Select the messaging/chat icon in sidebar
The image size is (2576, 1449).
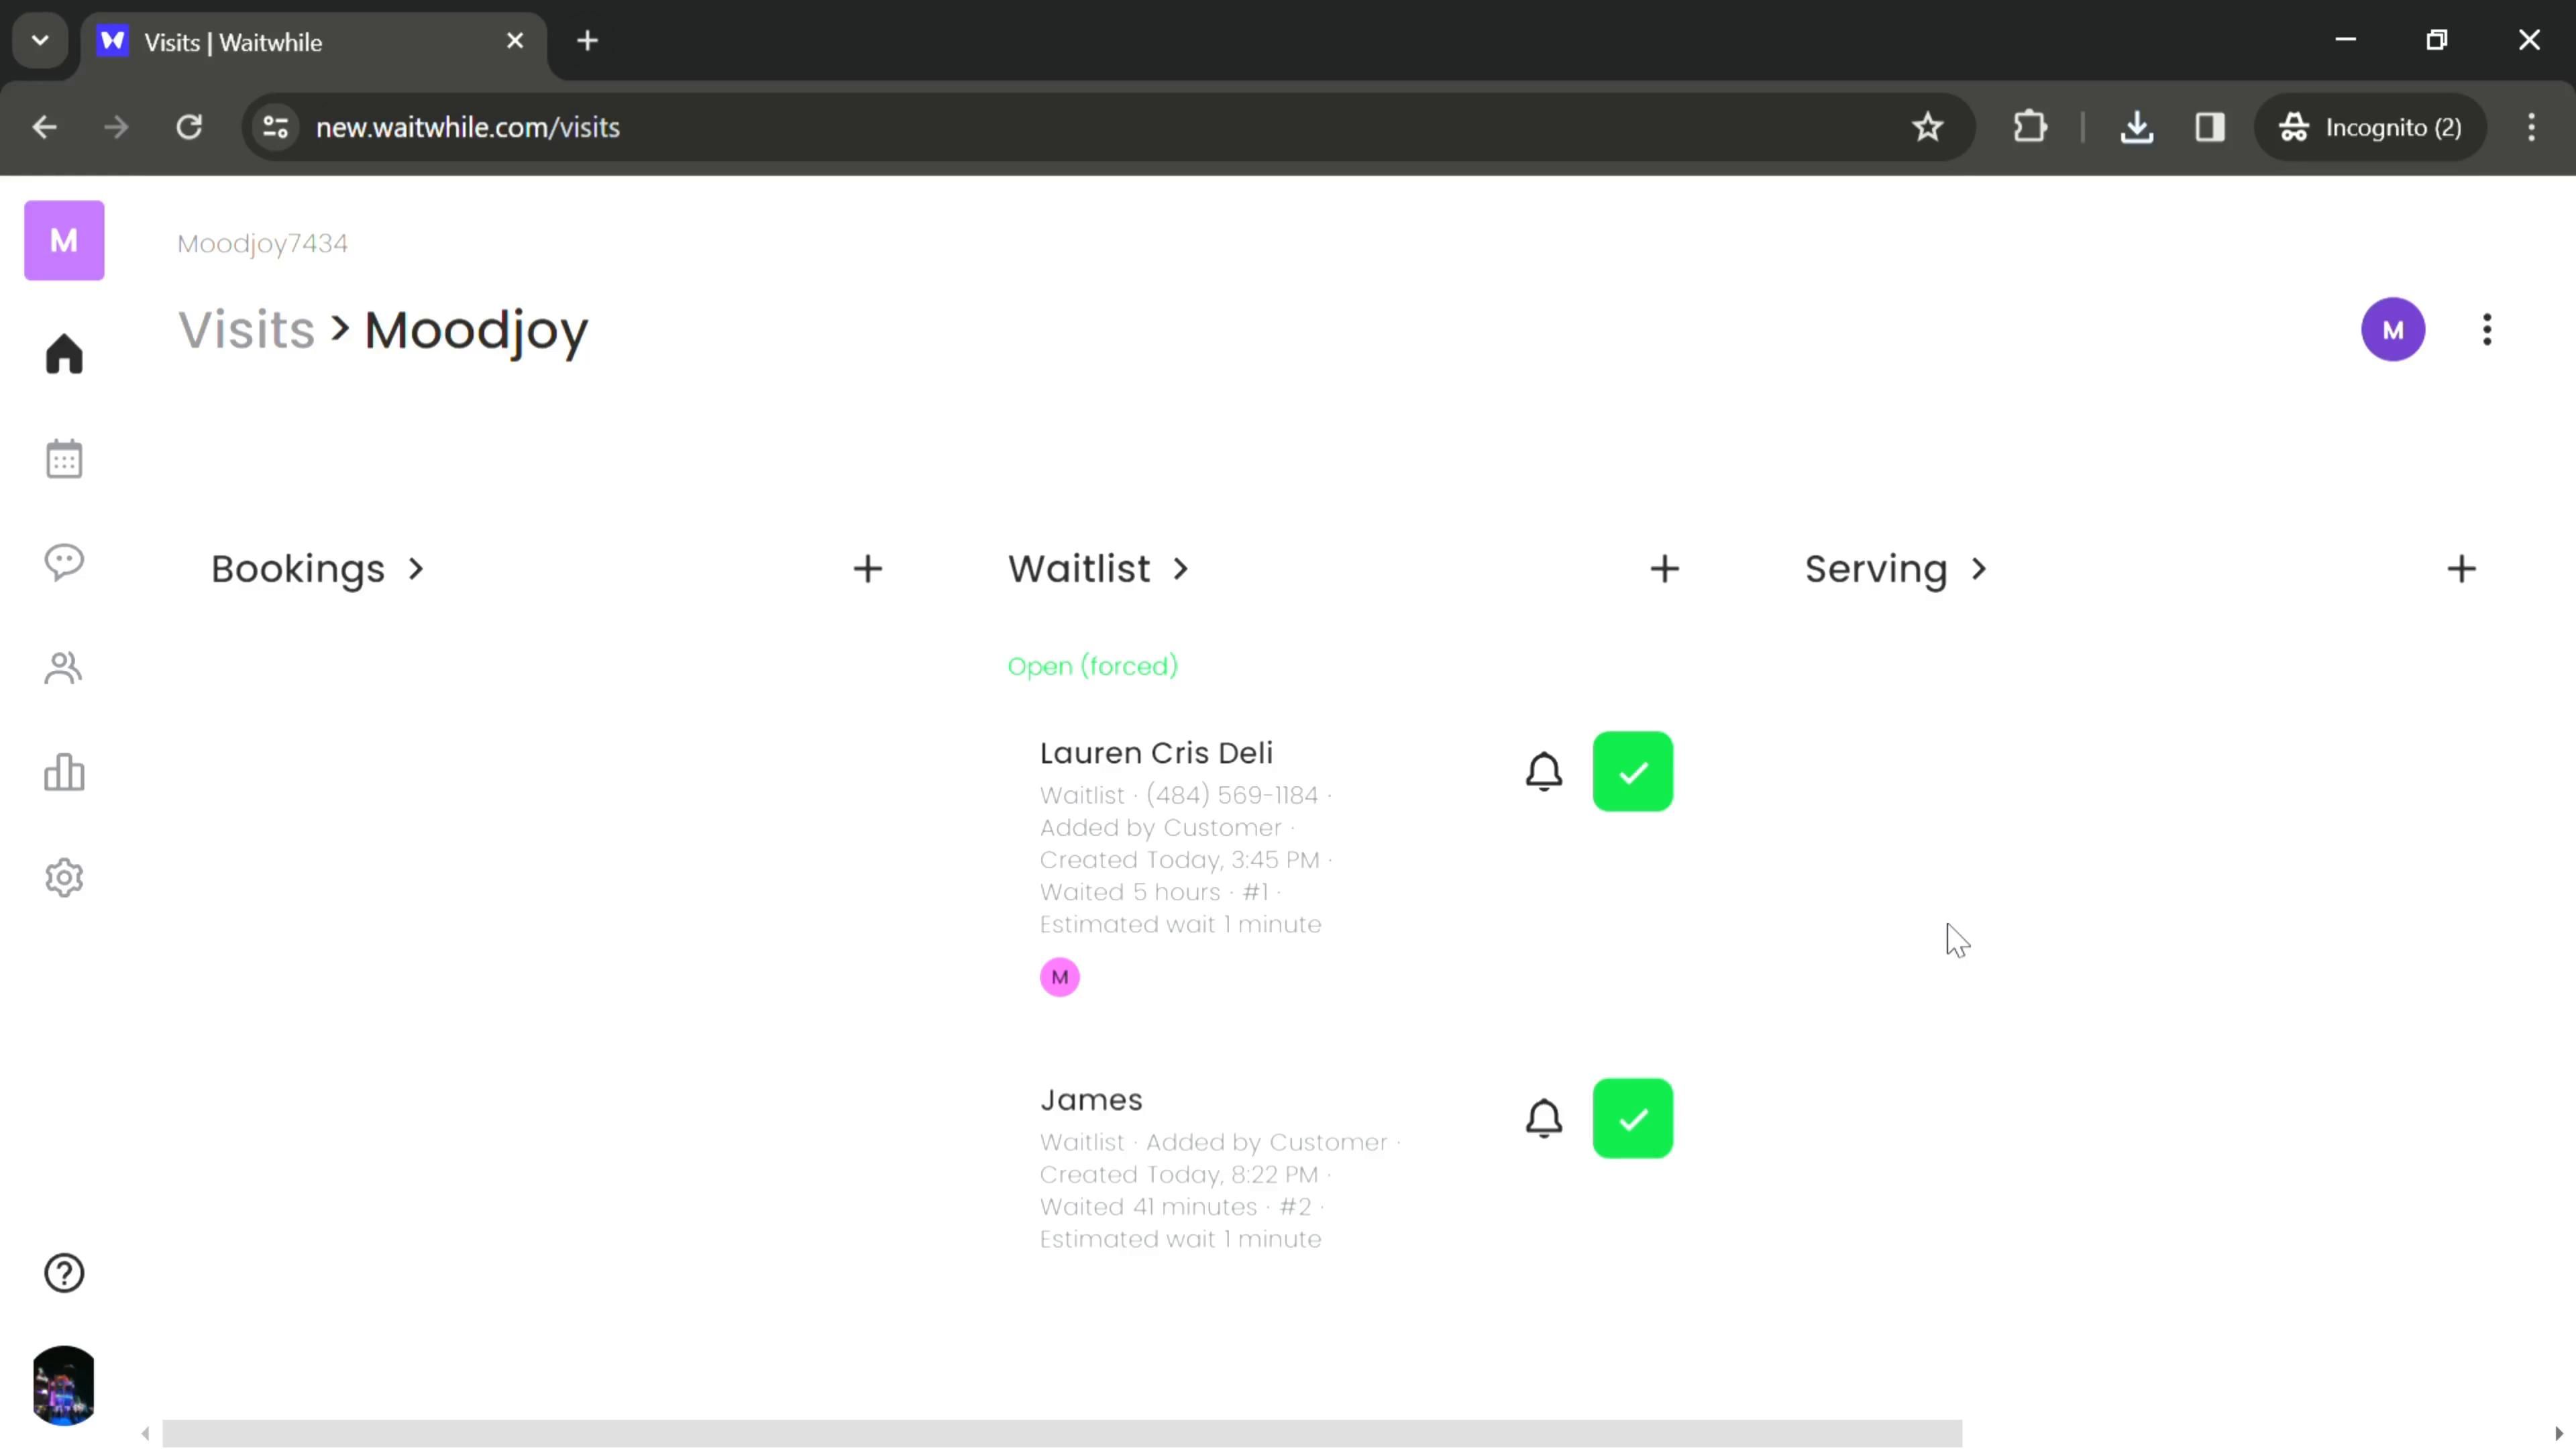click(64, 564)
